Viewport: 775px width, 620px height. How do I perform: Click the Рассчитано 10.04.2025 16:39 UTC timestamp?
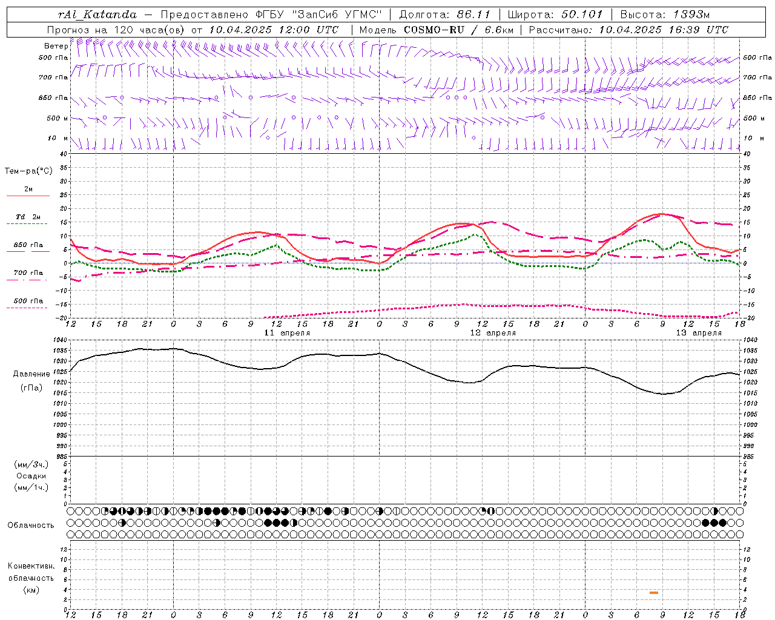[628, 30]
